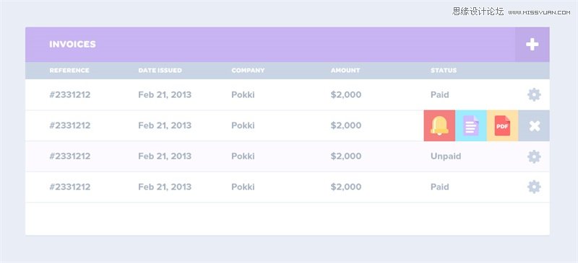This screenshot has height=263, width=578.
Task: Select the Unpaid status label
Action: pyautogui.click(x=446, y=156)
